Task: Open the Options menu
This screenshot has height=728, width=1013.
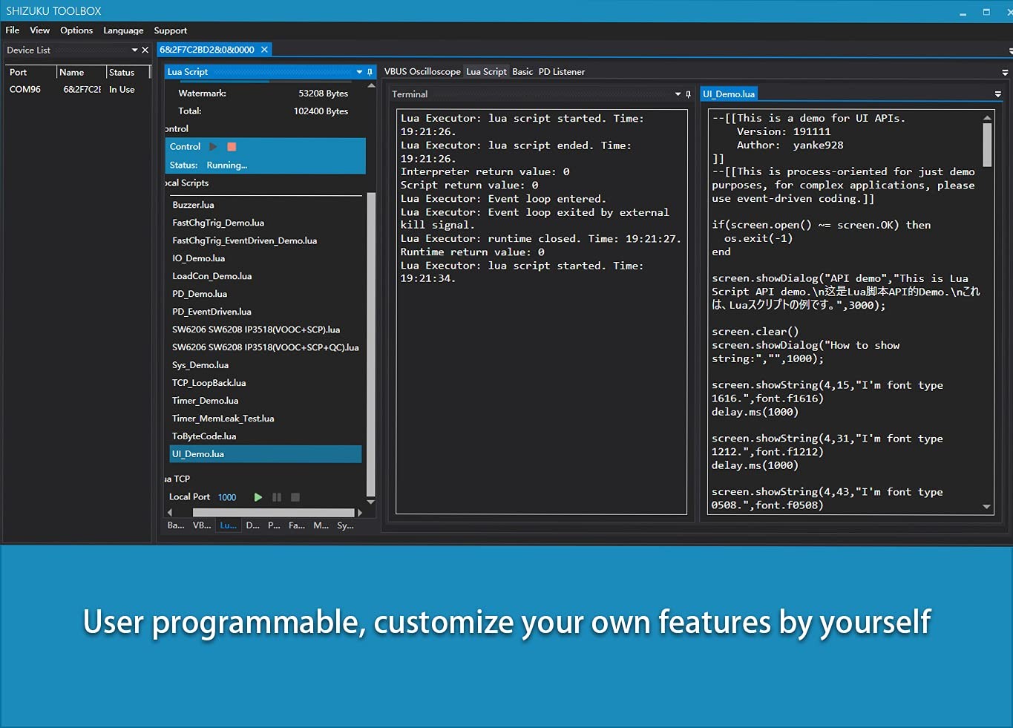Action: [76, 30]
